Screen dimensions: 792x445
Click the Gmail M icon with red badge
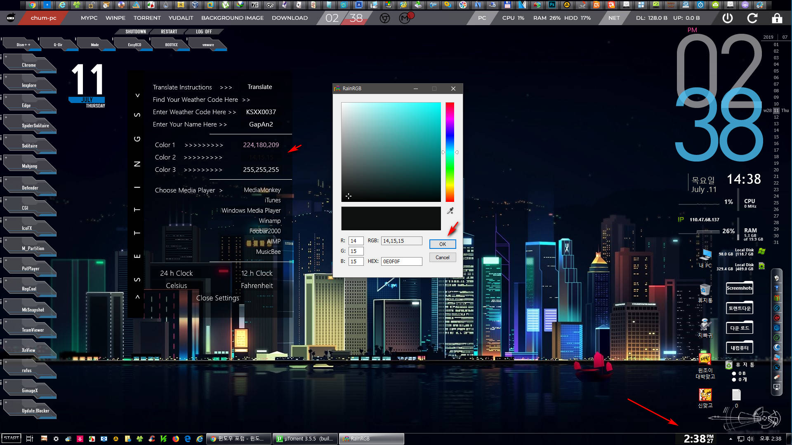[405, 18]
